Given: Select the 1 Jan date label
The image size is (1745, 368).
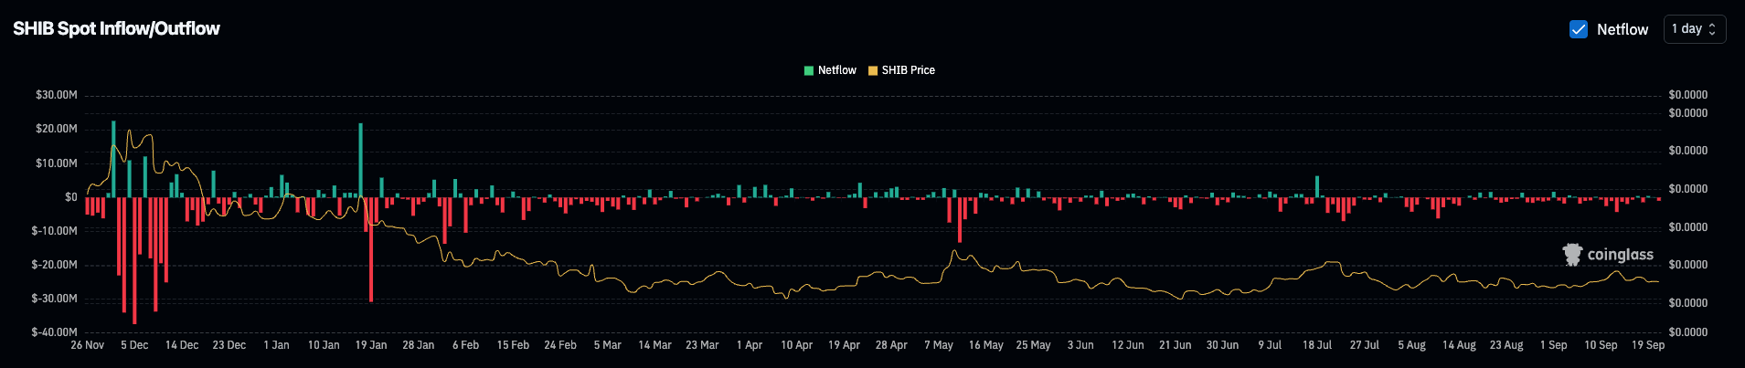Looking at the screenshot, I should (277, 345).
